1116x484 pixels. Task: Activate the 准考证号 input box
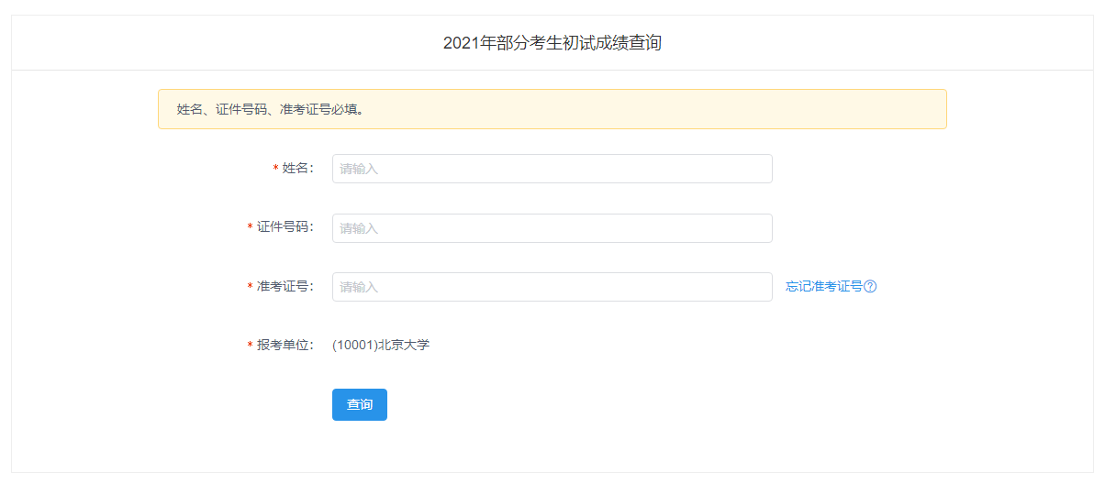point(552,287)
